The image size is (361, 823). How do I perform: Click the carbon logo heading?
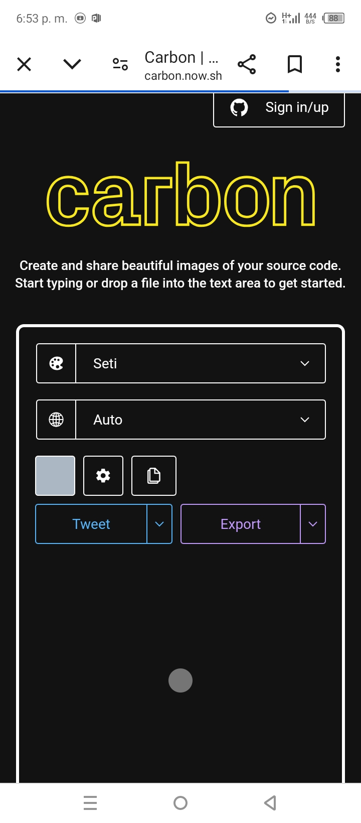tap(180, 194)
